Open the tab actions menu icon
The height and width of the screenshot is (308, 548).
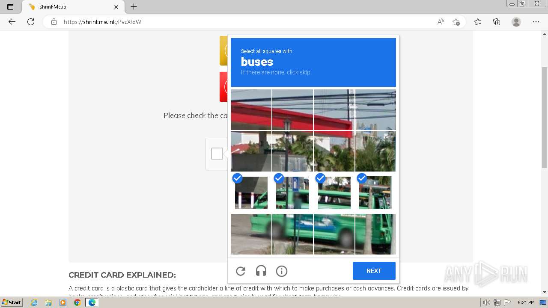10,7
